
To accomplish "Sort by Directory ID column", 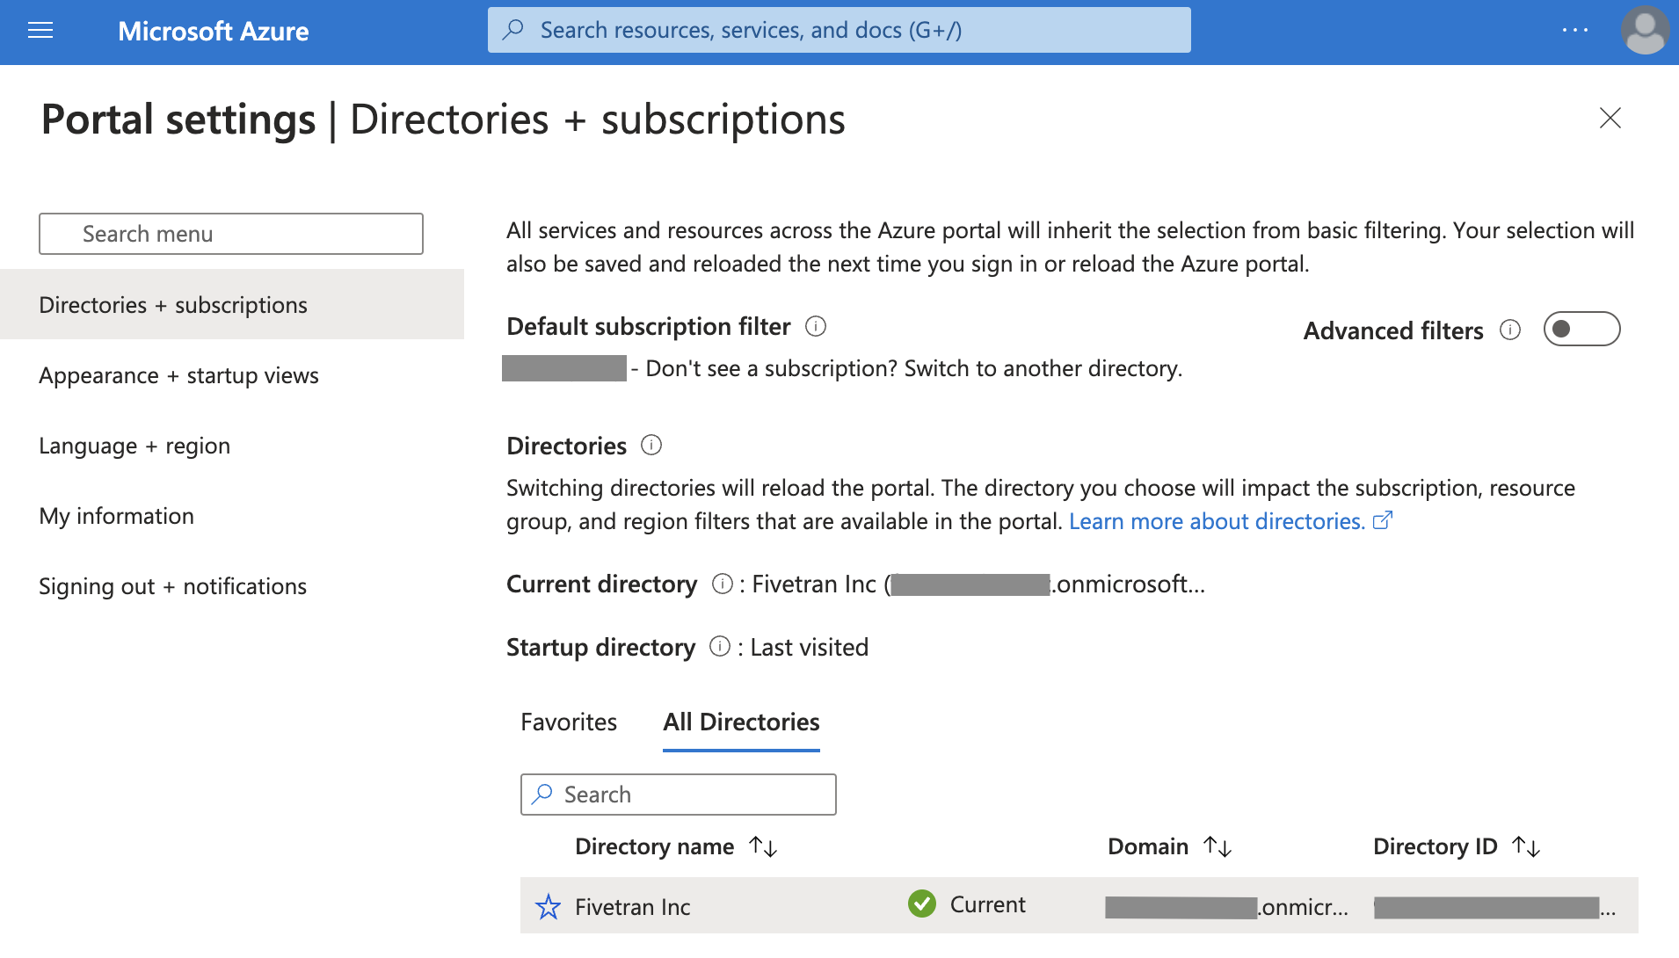I will [1457, 846].
